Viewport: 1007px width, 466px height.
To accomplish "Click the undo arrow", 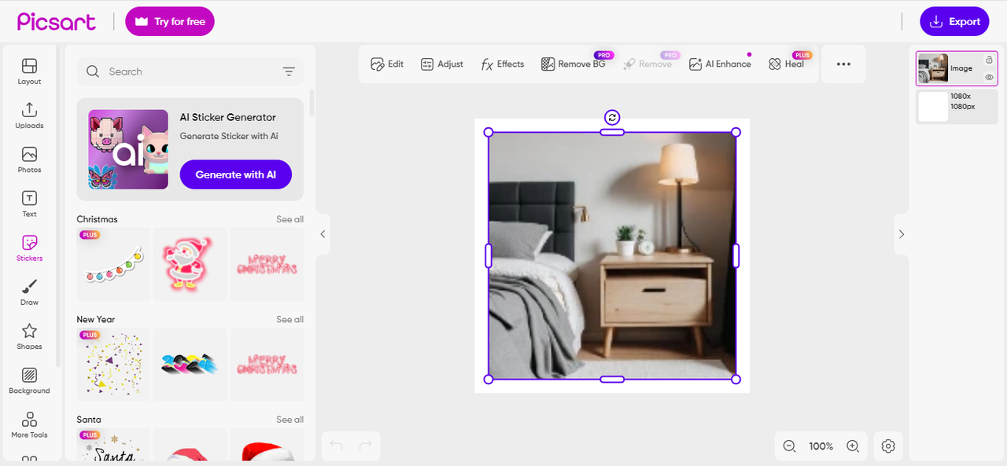I will (337, 446).
